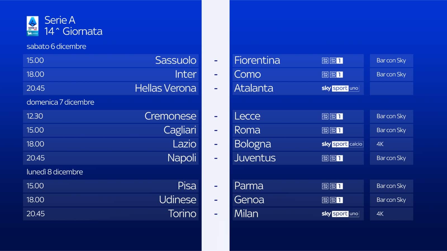Click the DAZN 1 logo beside Lecce
447x251 pixels.
[332, 116]
